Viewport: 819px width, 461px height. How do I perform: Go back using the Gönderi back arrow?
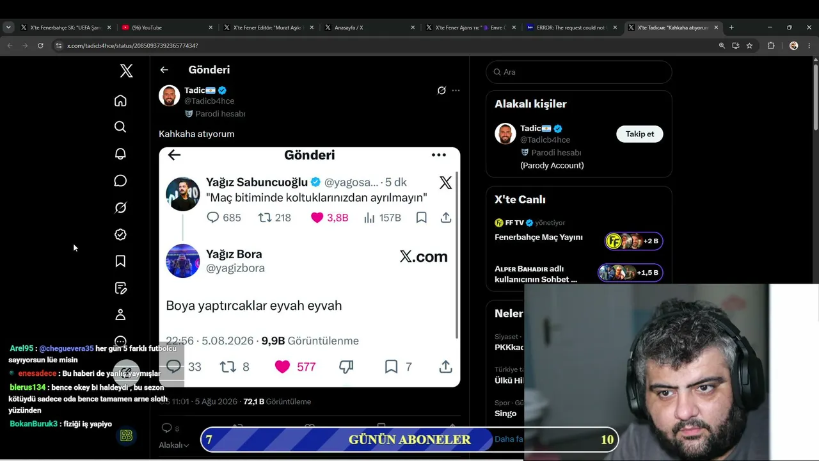164,70
